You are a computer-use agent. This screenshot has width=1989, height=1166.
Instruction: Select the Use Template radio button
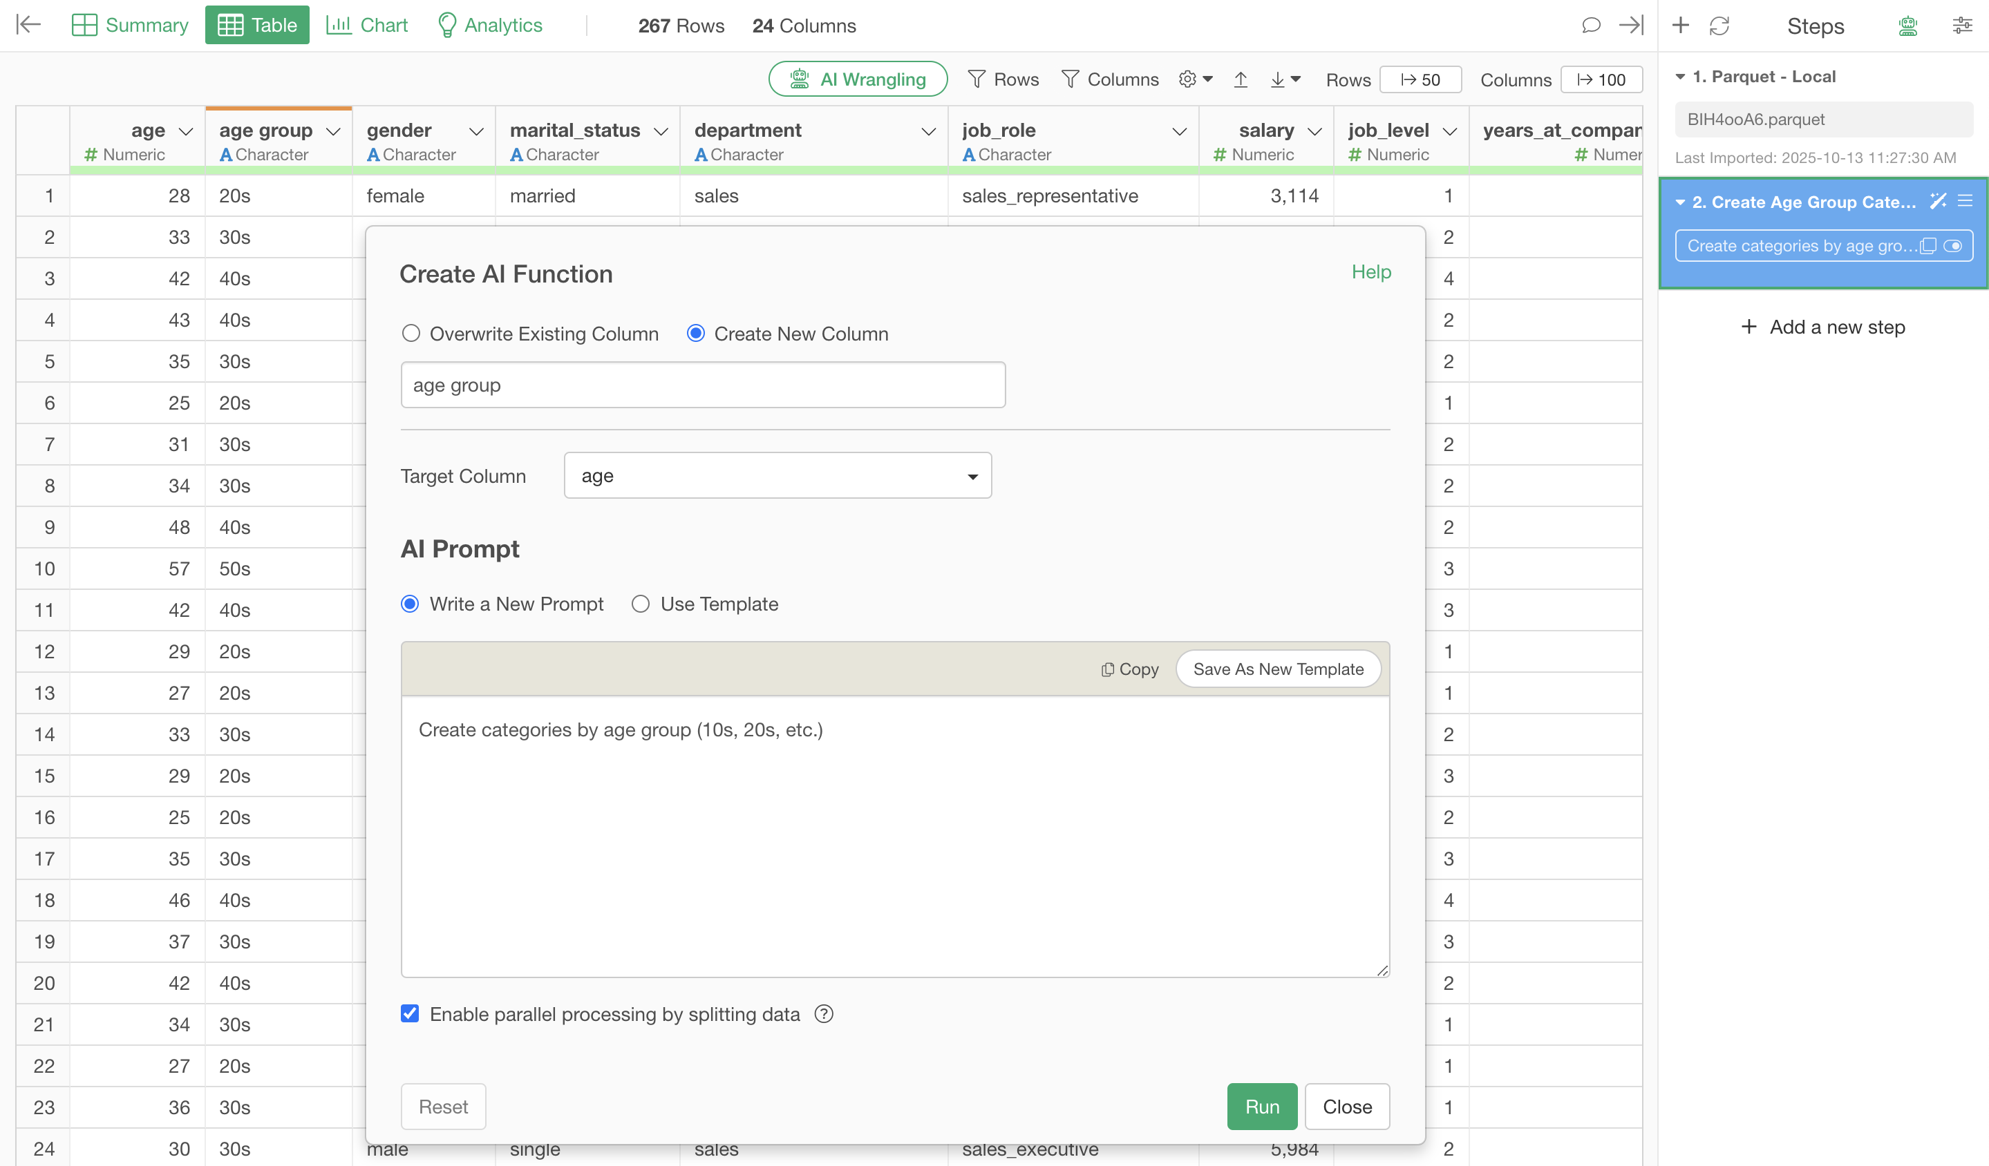640,604
